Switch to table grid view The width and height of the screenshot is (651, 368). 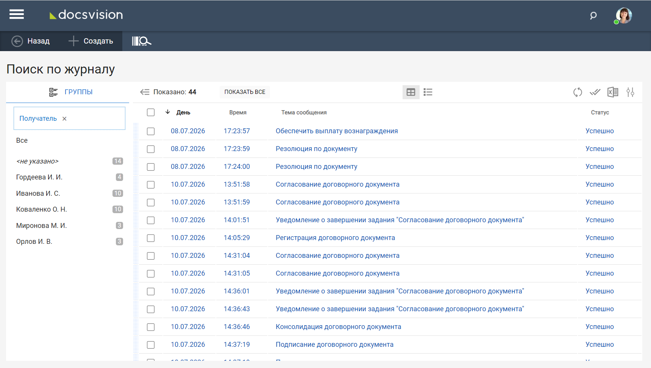[411, 92]
